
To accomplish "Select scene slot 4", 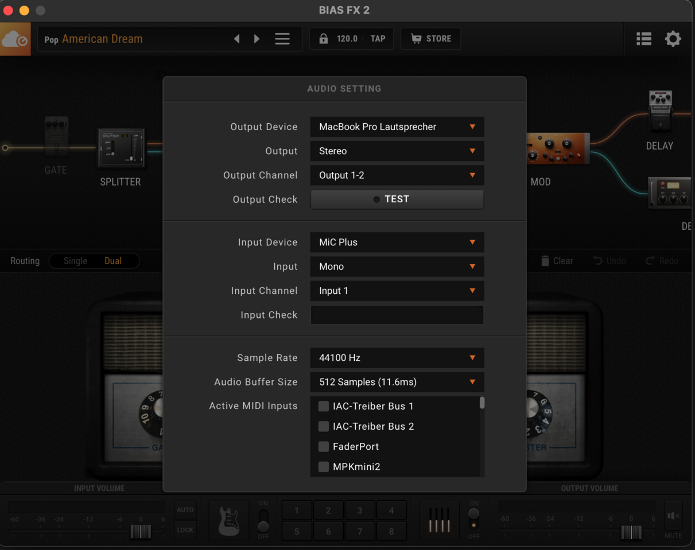I will pos(391,510).
